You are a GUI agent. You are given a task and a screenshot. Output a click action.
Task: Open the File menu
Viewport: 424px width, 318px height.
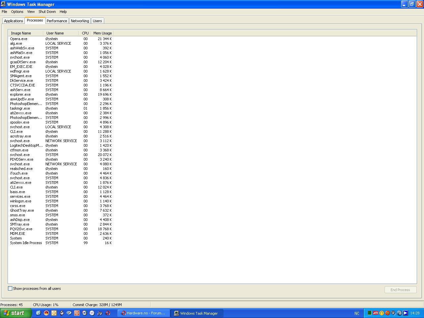coord(4,12)
